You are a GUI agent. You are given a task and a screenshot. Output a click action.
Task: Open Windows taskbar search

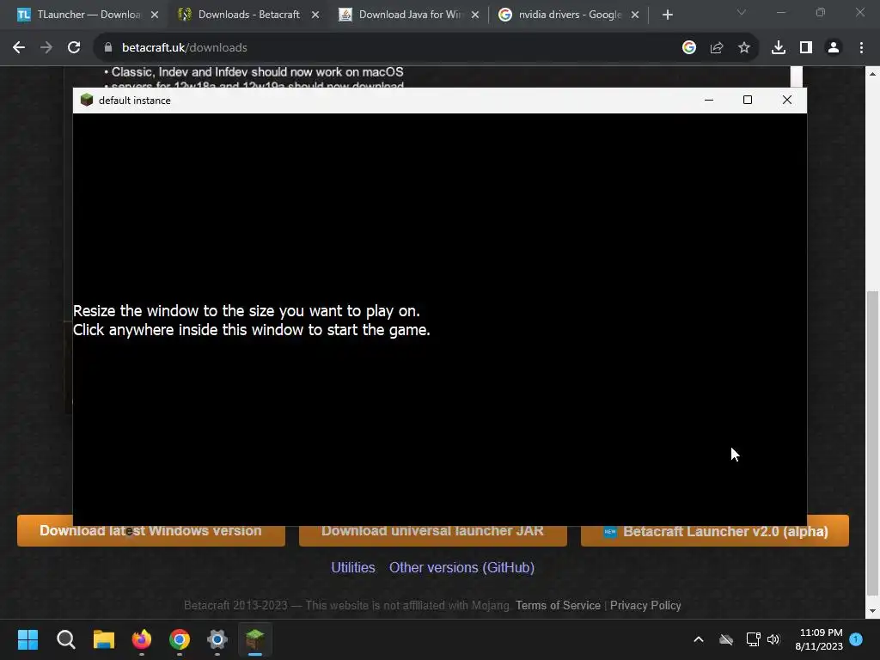click(65, 639)
